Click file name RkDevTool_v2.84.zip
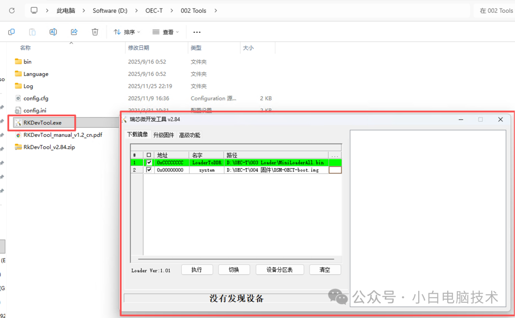 pyautogui.click(x=49, y=147)
